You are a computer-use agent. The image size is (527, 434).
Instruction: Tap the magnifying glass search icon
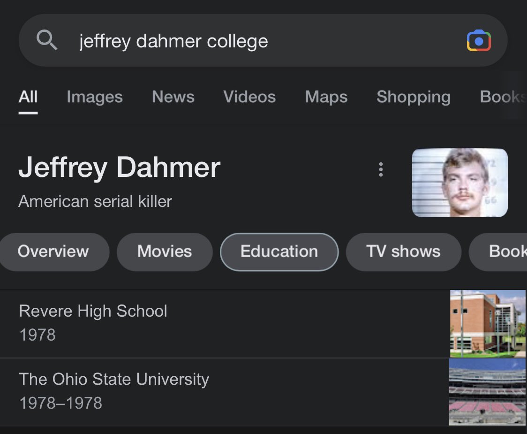(x=47, y=40)
